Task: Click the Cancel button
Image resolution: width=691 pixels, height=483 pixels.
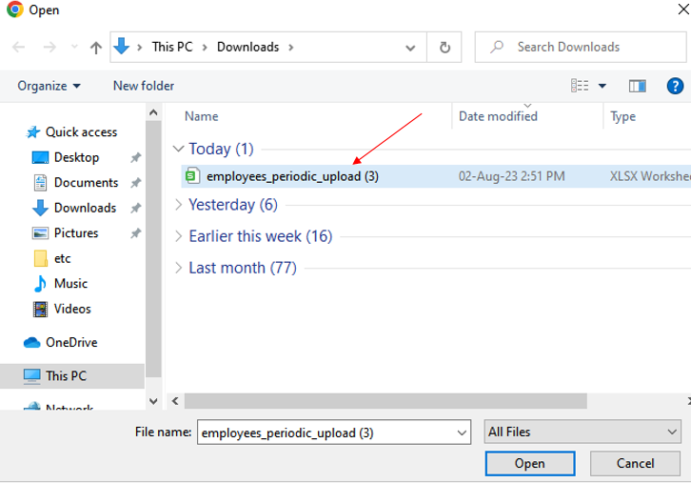Action: [x=635, y=464]
